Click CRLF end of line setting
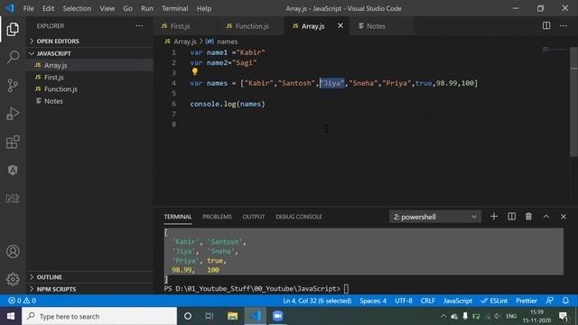Screen dimensions: 578x325 (x=427, y=301)
